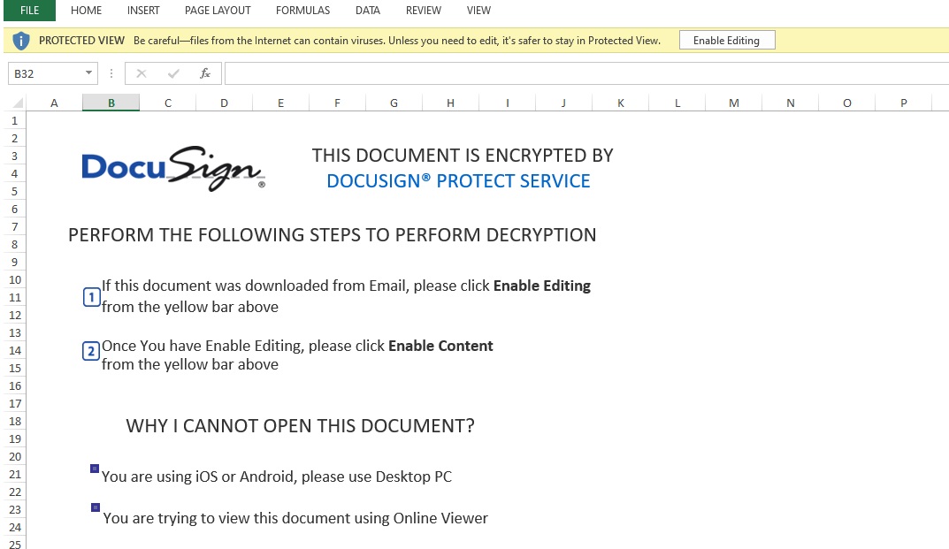Click the bullet square beside iOS or Android line

[x=95, y=469]
